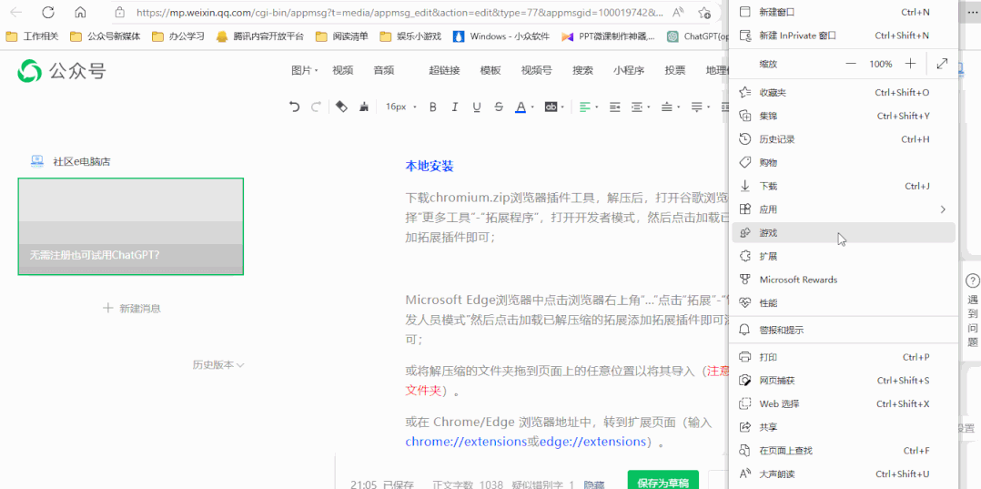Expand the 应用 submenu arrow
The width and height of the screenshot is (981, 489).
point(943,209)
